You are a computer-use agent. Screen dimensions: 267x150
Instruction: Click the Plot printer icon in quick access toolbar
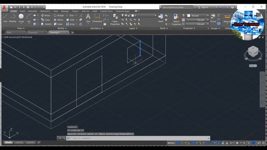pyautogui.click(x=28, y=7)
